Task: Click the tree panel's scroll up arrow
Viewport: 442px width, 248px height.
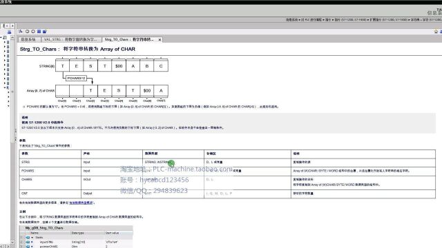Action: [x=12, y=37]
